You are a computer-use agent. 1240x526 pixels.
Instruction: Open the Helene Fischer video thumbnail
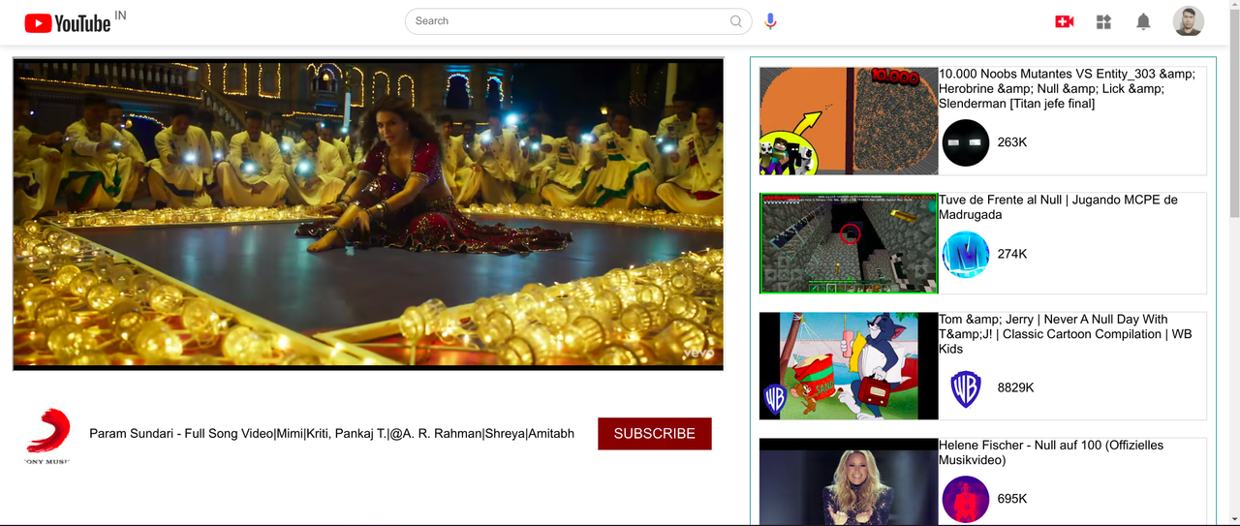849,482
